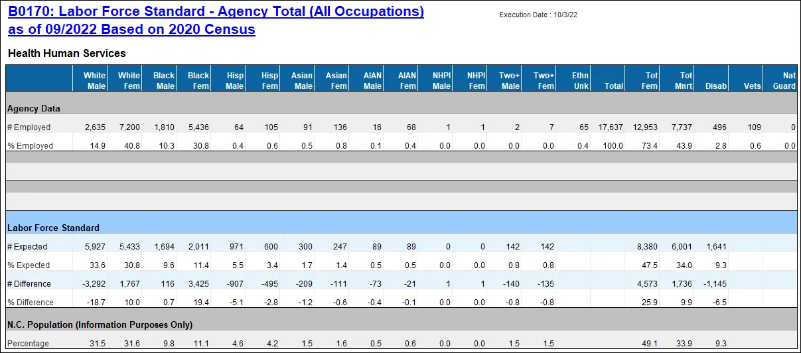The height and width of the screenshot is (353, 801).
Task: Click the Disab column header
Action: pyautogui.click(x=716, y=86)
